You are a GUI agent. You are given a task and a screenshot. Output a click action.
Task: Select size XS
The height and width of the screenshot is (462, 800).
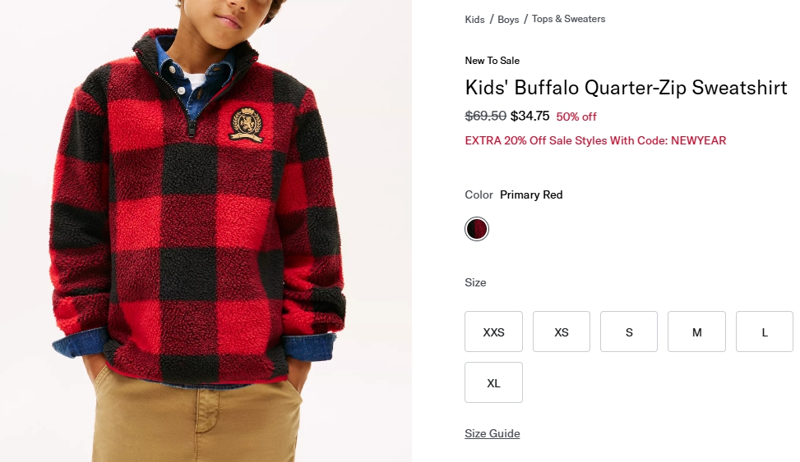point(562,332)
